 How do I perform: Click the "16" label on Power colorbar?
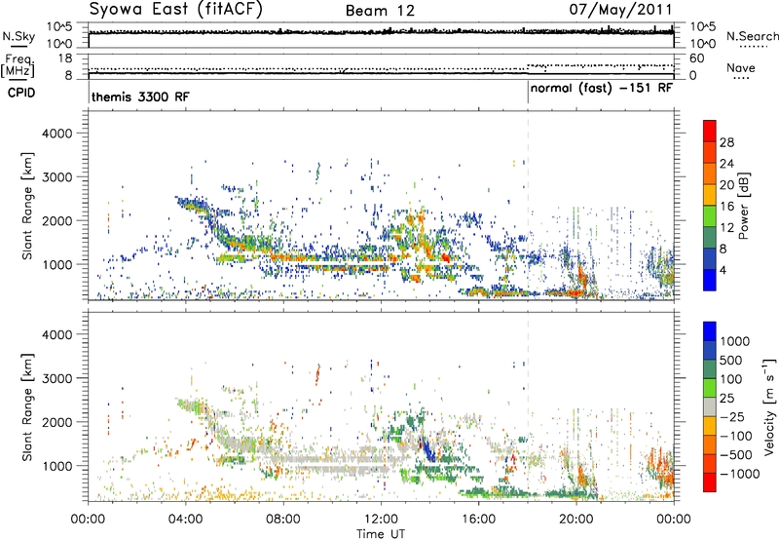click(x=726, y=207)
